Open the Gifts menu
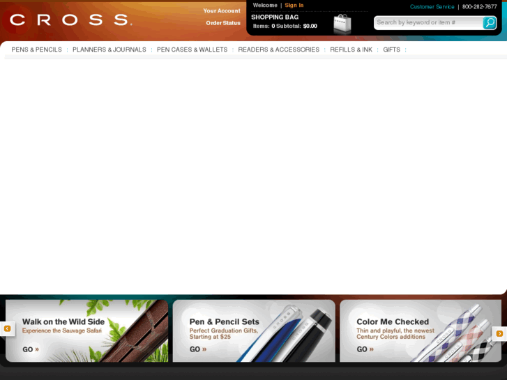 (391, 50)
